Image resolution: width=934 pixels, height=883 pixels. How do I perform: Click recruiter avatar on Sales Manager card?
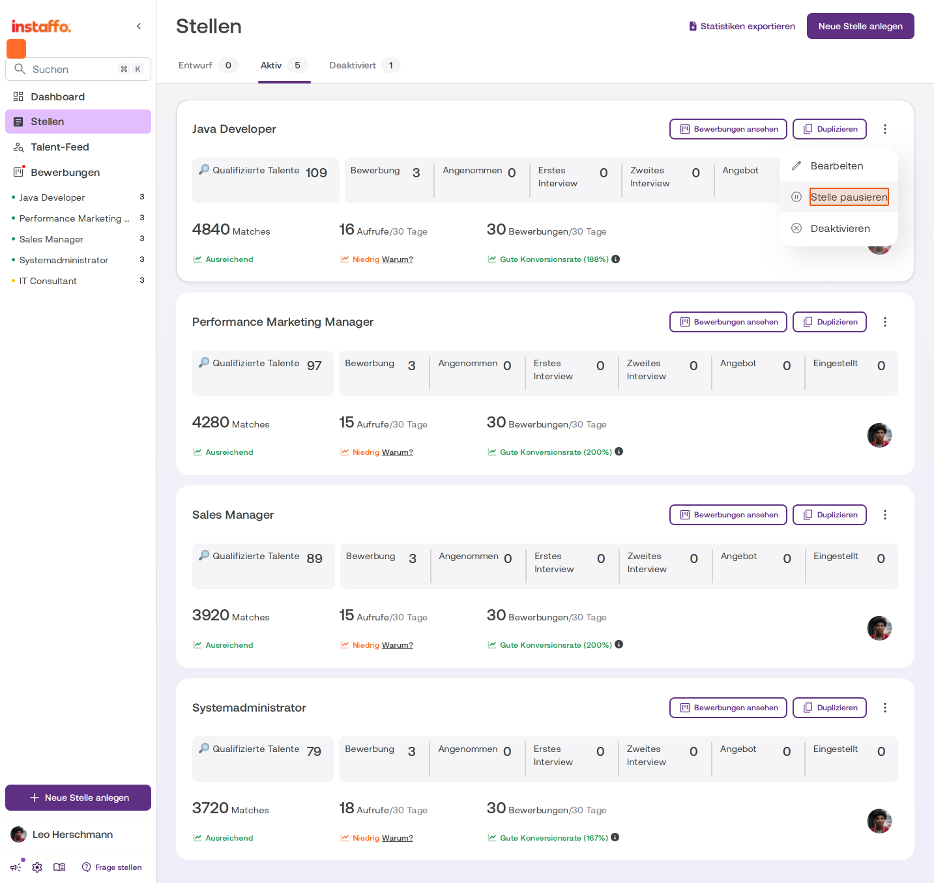tap(879, 628)
